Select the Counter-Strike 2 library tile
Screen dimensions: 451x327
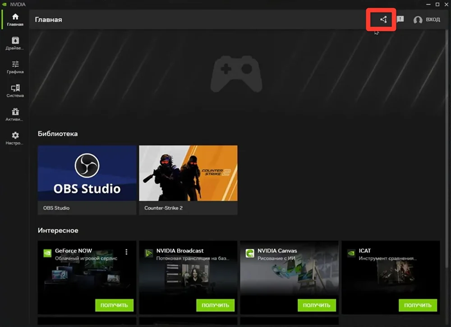[x=188, y=173]
